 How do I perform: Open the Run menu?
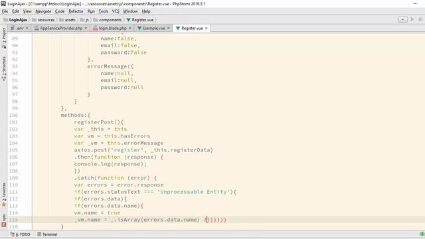click(91, 11)
